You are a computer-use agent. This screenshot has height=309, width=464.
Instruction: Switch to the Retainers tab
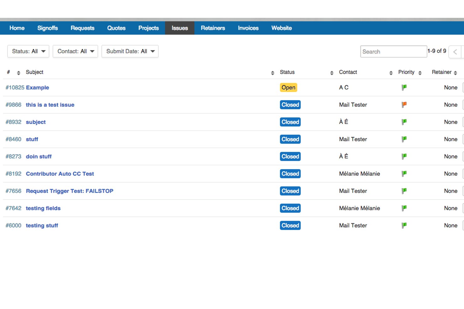coord(213,28)
